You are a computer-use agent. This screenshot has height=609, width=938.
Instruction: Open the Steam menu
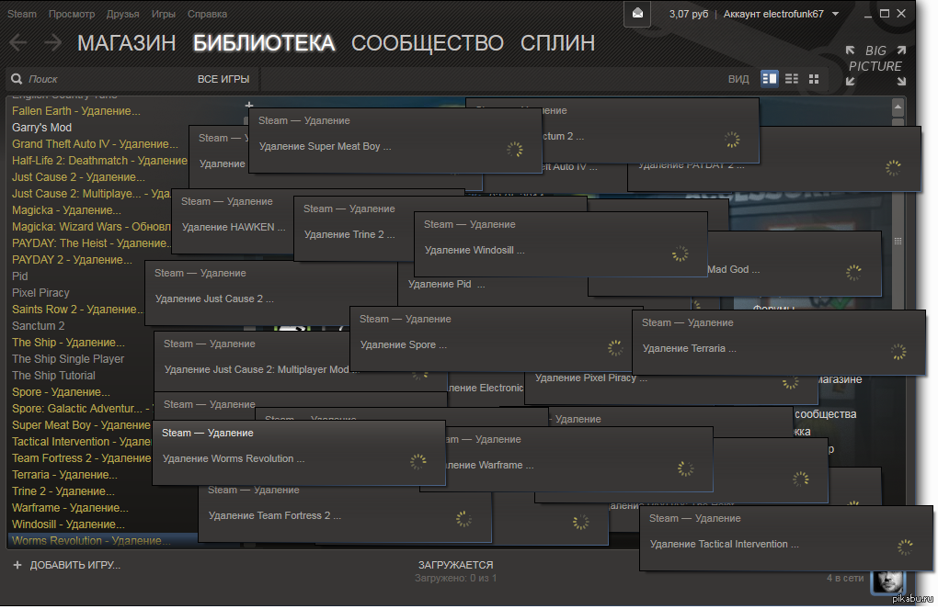coord(22,14)
